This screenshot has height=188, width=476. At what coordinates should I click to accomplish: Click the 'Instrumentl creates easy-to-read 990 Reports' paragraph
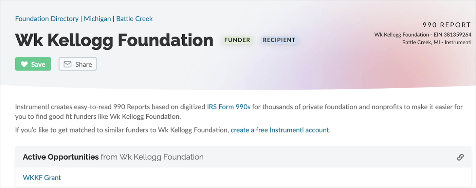pos(111,107)
